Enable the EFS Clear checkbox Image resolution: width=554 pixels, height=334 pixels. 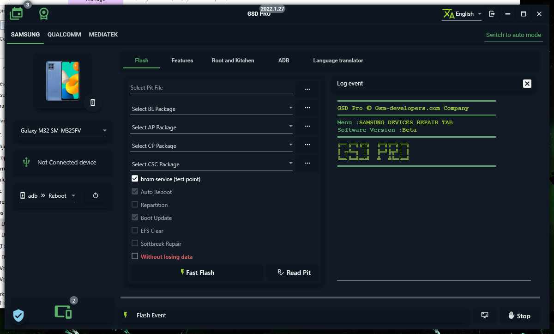(x=135, y=231)
